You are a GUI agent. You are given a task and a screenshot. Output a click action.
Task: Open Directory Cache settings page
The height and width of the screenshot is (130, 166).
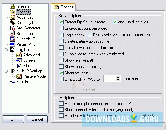pyautogui.click(x=30, y=23)
